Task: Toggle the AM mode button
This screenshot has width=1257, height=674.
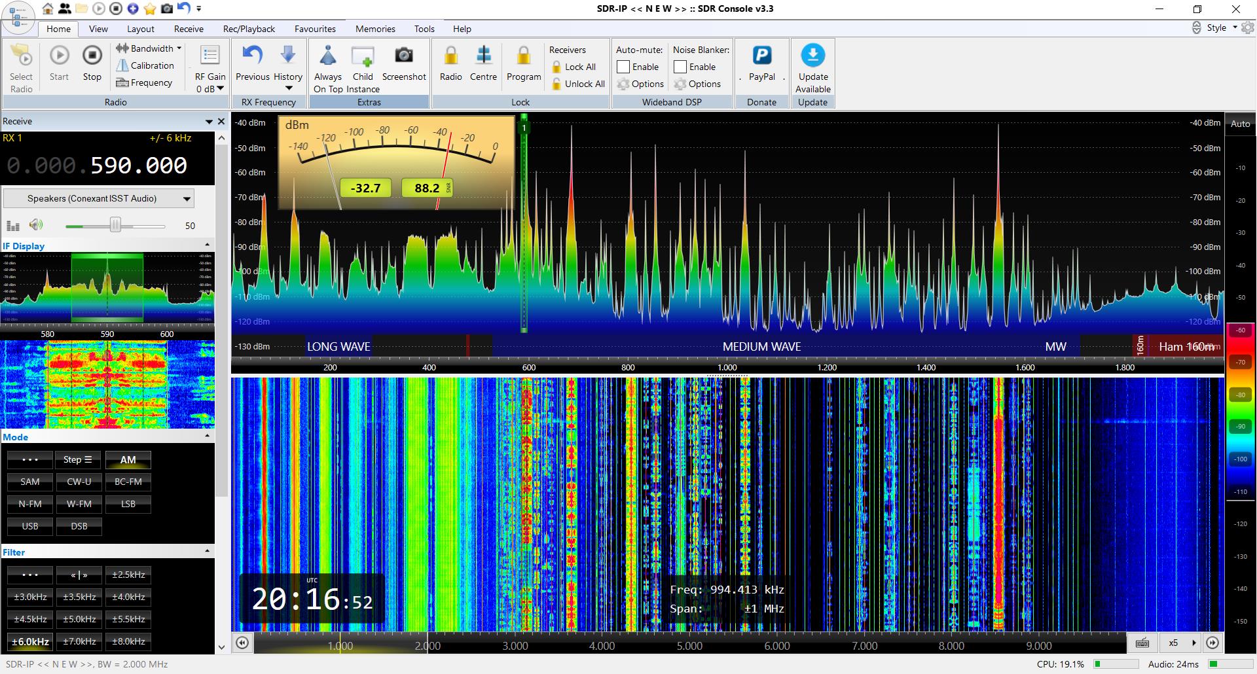Action: (128, 459)
